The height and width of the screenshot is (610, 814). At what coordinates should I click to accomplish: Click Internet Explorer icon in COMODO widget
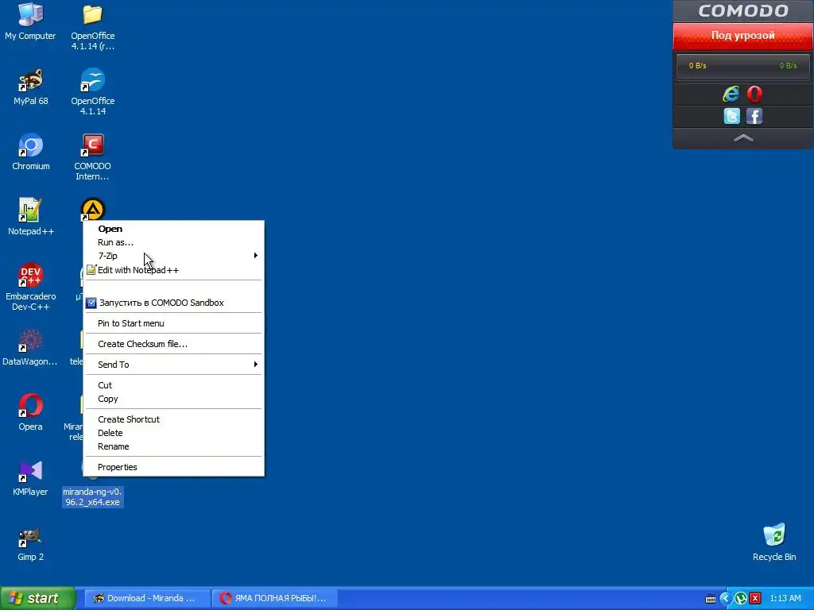[731, 94]
